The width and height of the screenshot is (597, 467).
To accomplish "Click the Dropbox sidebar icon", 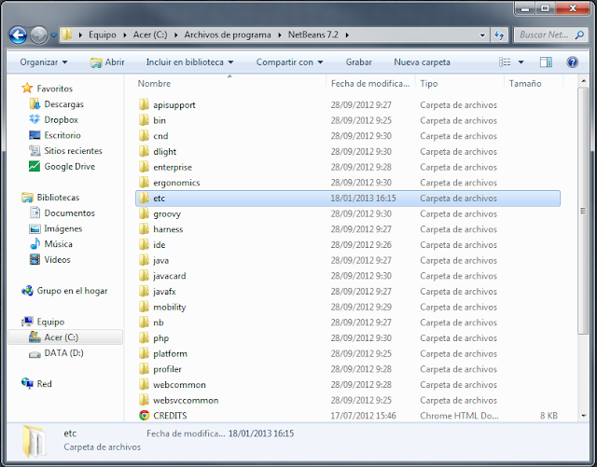I will pos(35,119).
